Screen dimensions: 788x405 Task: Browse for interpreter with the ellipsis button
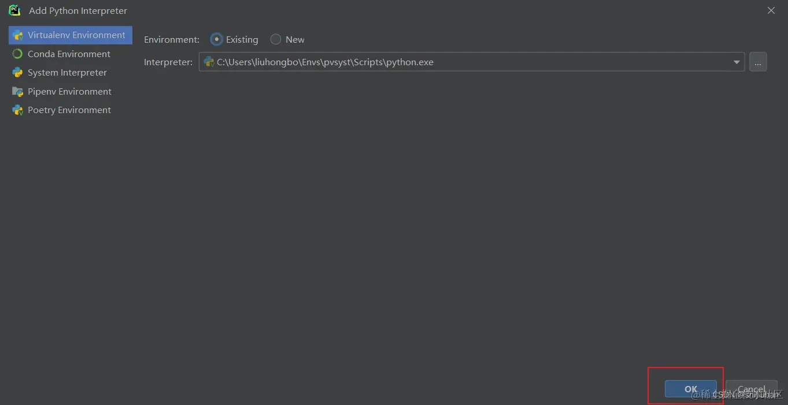tap(758, 62)
